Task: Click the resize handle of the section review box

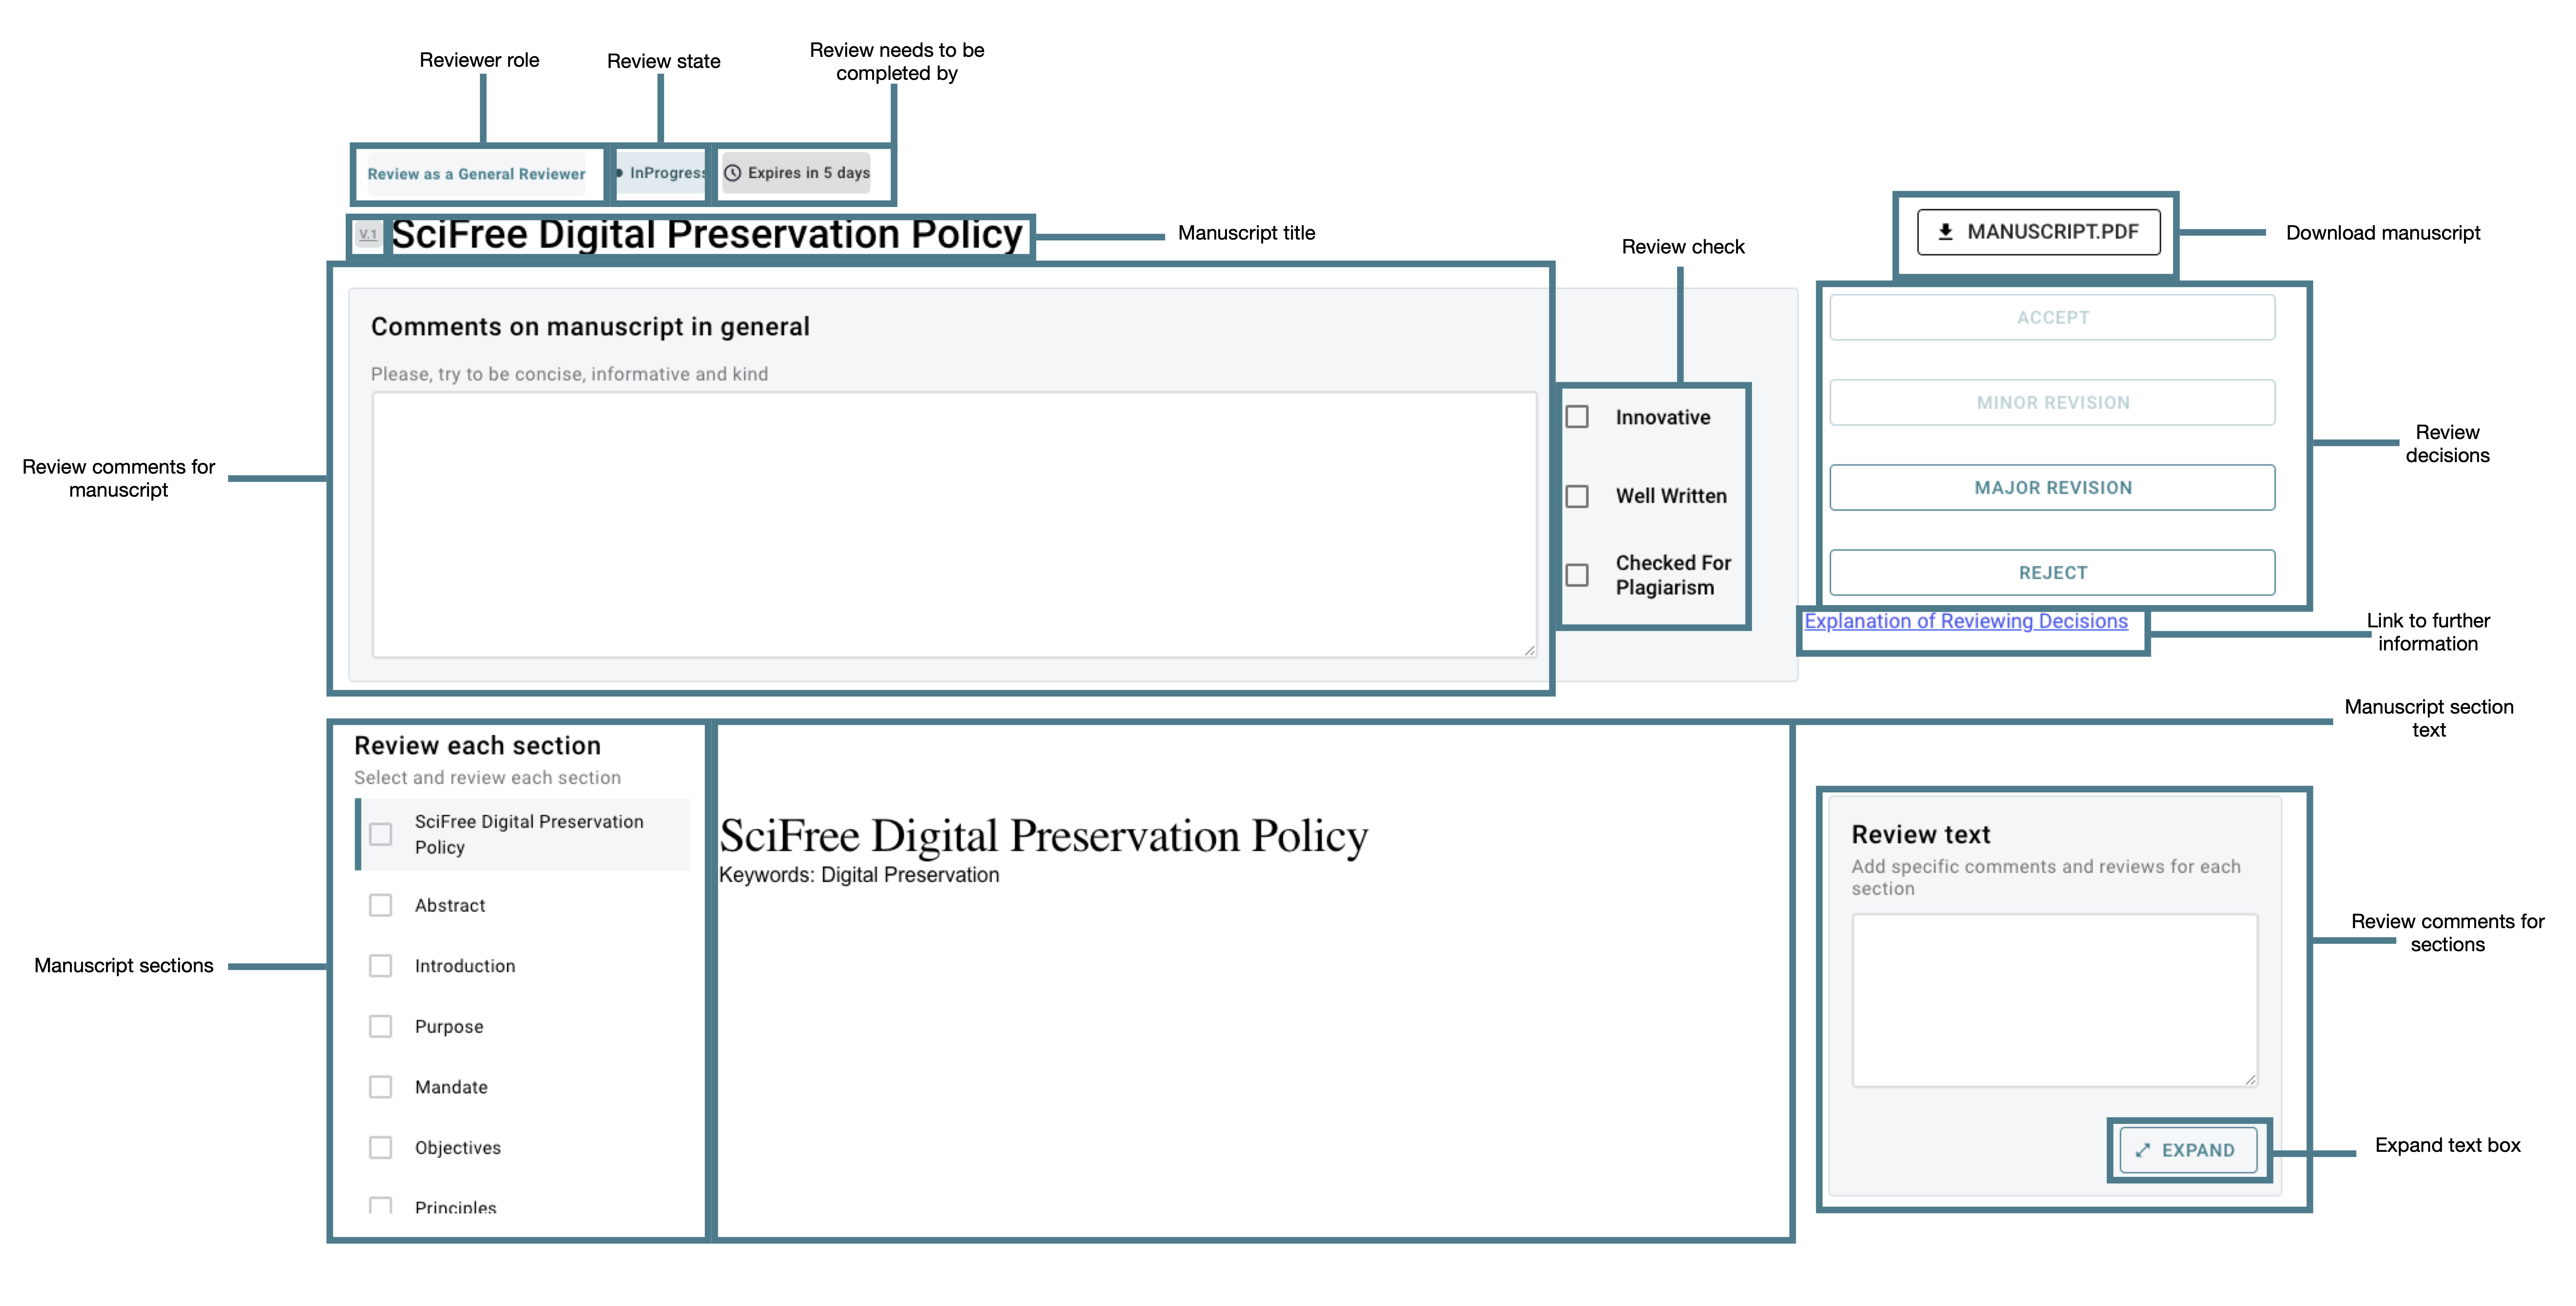Action: tap(2250, 1079)
